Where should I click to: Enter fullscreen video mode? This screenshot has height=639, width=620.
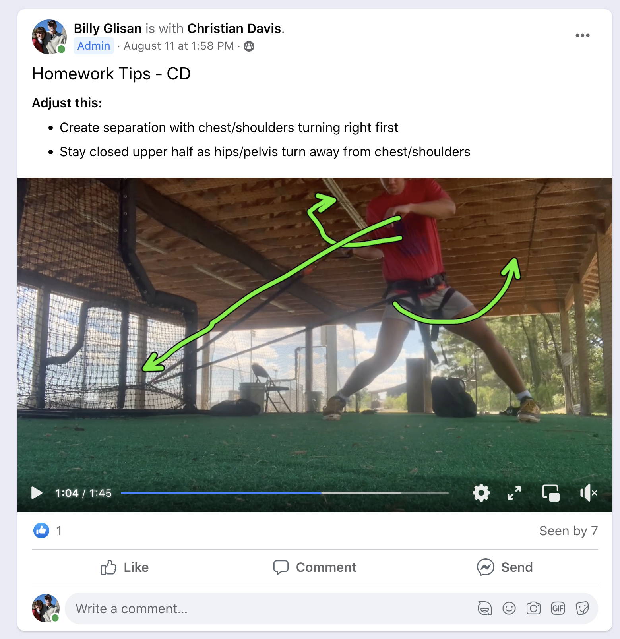click(x=514, y=493)
